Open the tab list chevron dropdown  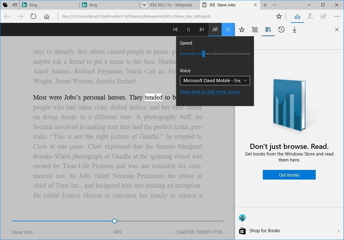click(275, 5)
